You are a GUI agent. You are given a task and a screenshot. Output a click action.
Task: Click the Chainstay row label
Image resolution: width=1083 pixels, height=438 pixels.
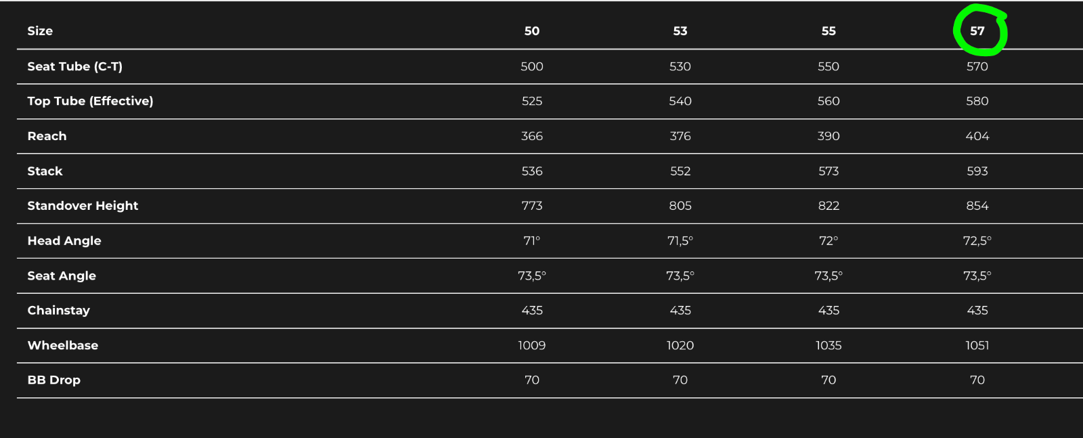(x=58, y=311)
